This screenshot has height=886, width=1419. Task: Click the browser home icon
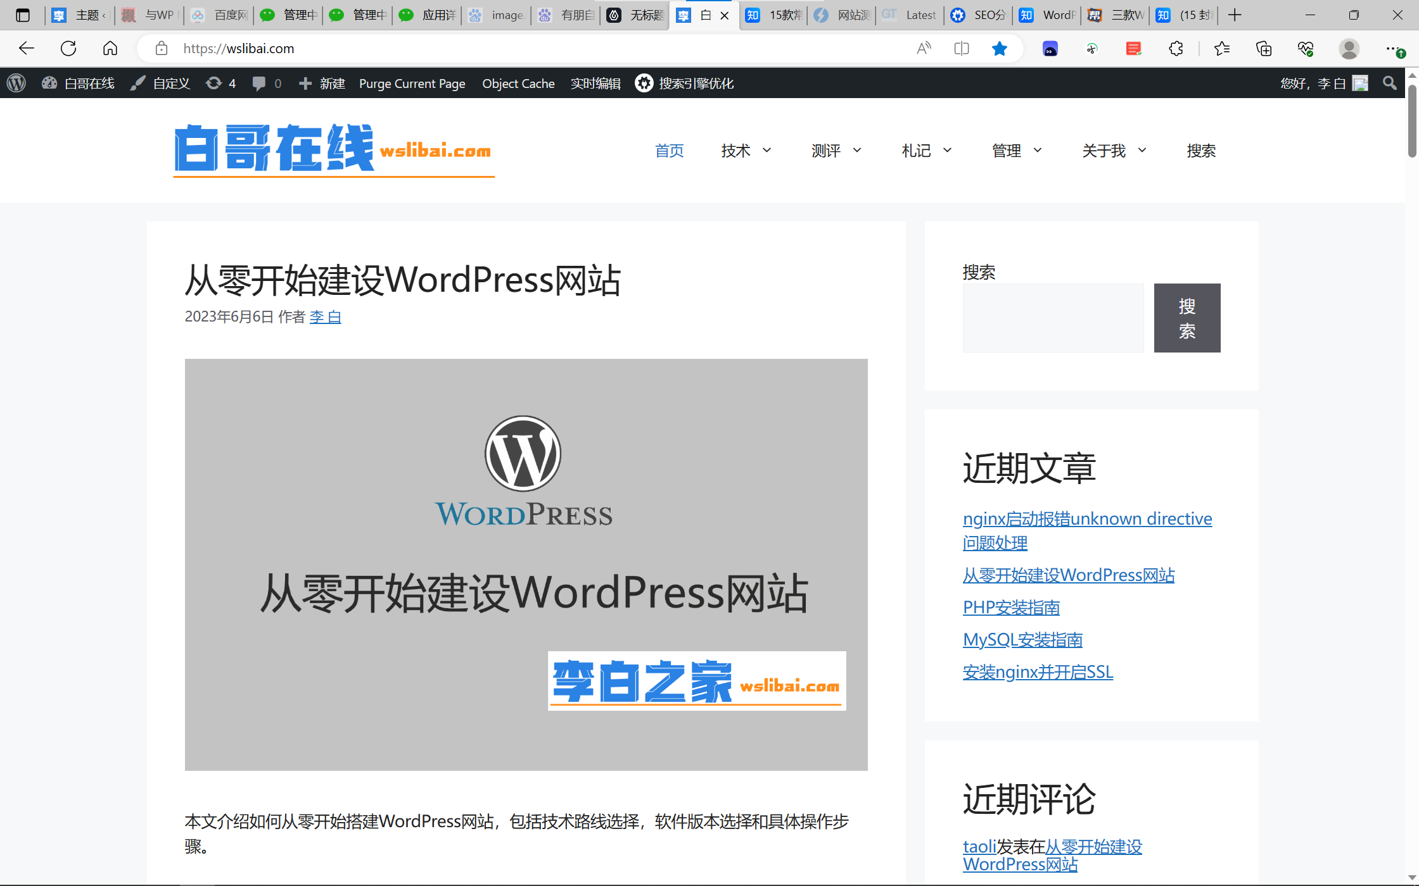[110, 49]
